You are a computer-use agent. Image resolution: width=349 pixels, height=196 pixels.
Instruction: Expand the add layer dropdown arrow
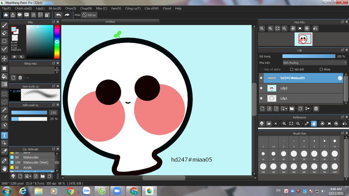(x=286, y=109)
